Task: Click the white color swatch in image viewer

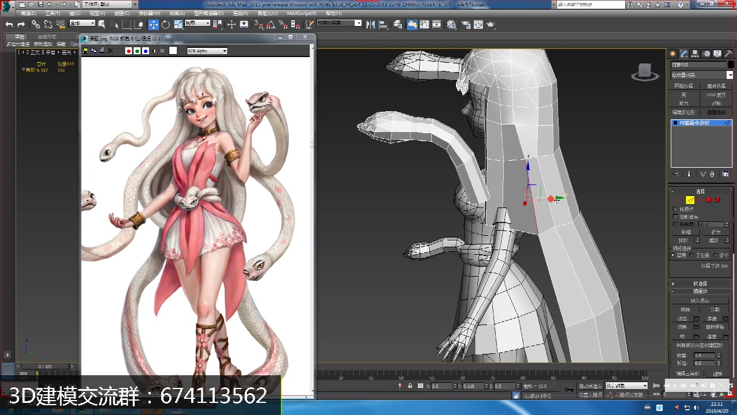Action: tap(173, 51)
